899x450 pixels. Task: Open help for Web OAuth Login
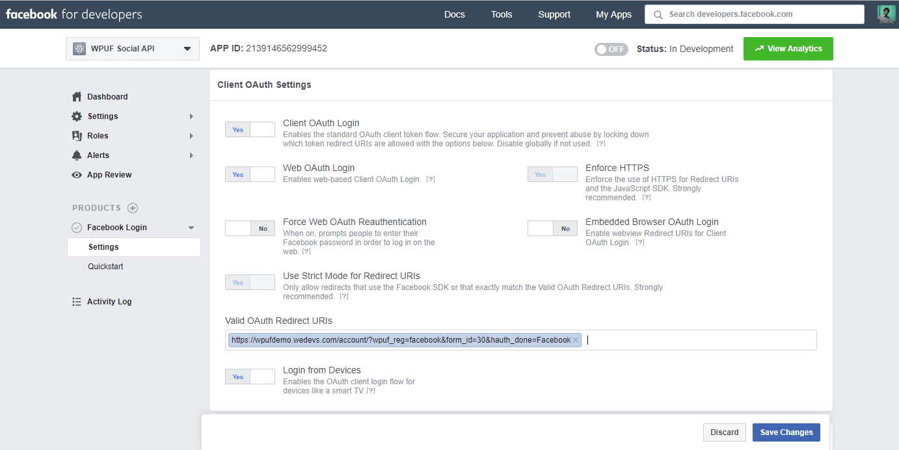pos(431,179)
